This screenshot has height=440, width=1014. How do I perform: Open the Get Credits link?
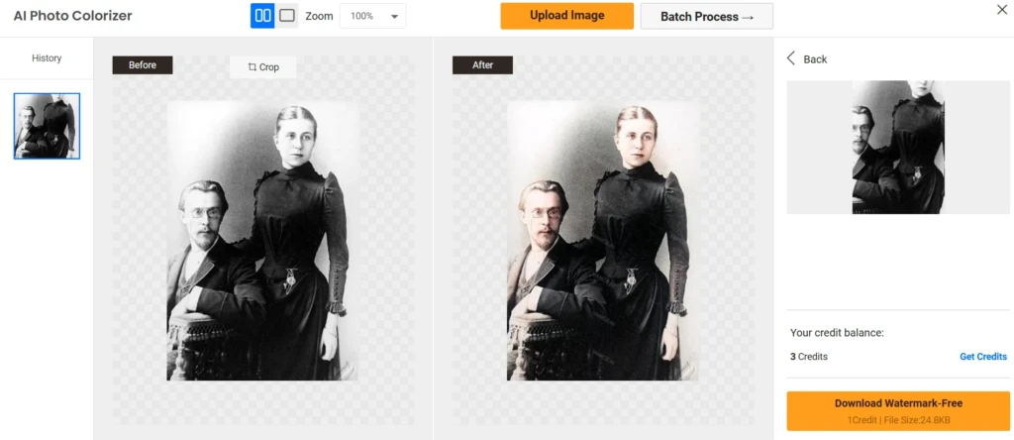pos(983,357)
